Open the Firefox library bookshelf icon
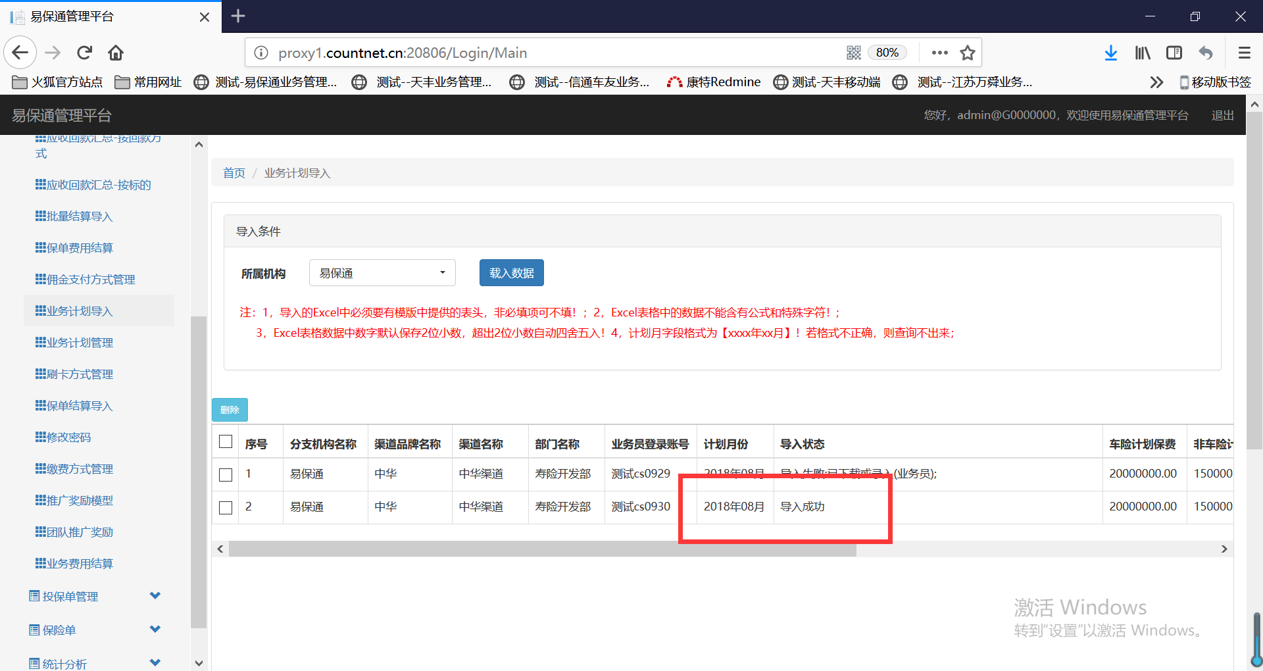The height and width of the screenshot is (671, 1263). point(1143,53)
